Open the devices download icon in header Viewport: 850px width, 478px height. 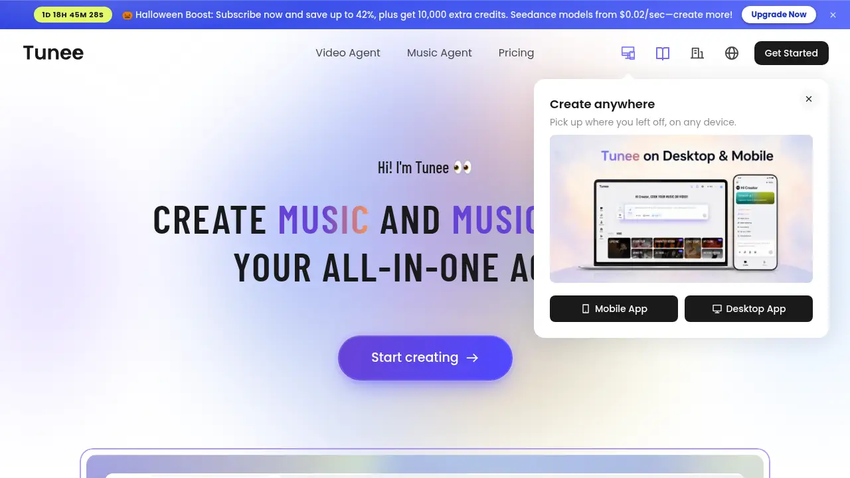(x=628, y=53)
